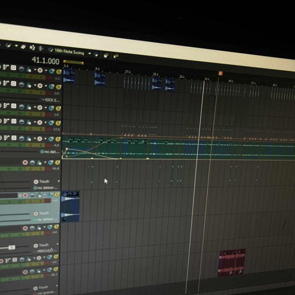Click the grouping icon in the top toolbar
This screenshot has width=295, height=295.
coord(32,47)
